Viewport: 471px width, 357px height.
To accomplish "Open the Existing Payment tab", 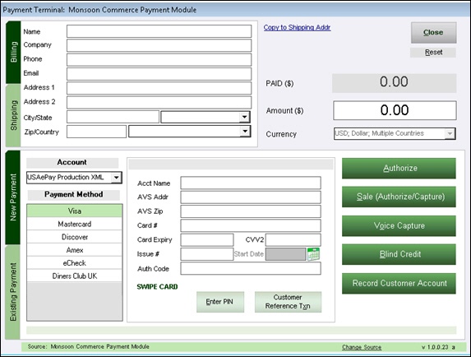I will 13,292.
